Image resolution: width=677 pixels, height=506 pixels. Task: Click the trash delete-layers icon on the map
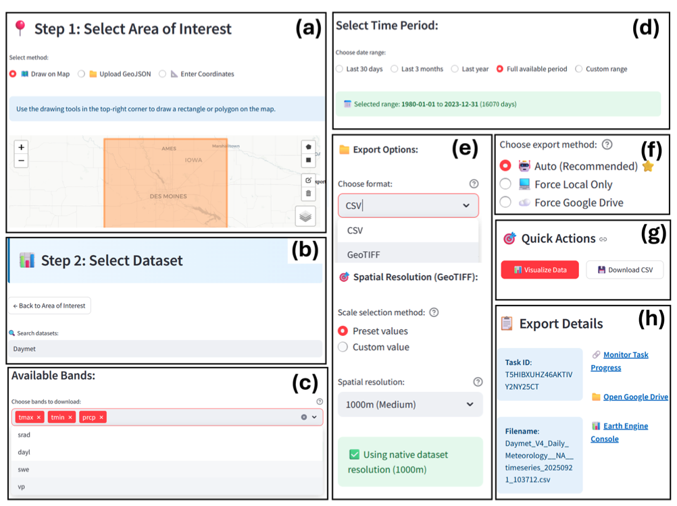click(309, 194)
